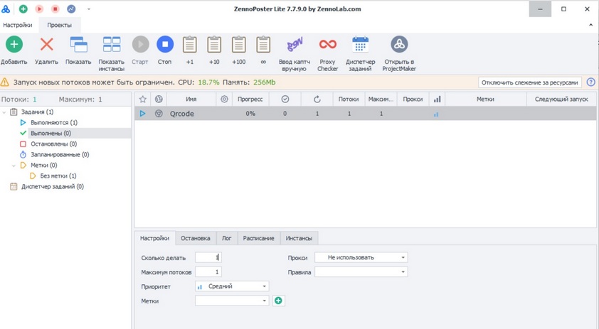Click the priority bars column header
The height and width of the screenshot is (329, 599).
(x=437, y=99)
